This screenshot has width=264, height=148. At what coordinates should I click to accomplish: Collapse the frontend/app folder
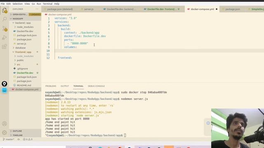click(x=25, y=52)
